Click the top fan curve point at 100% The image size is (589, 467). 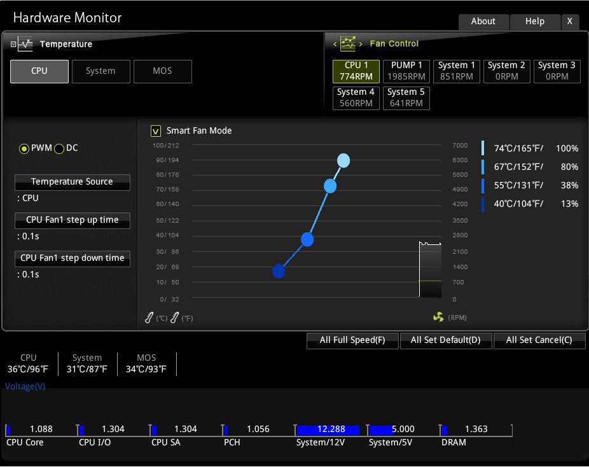point(343,160)
